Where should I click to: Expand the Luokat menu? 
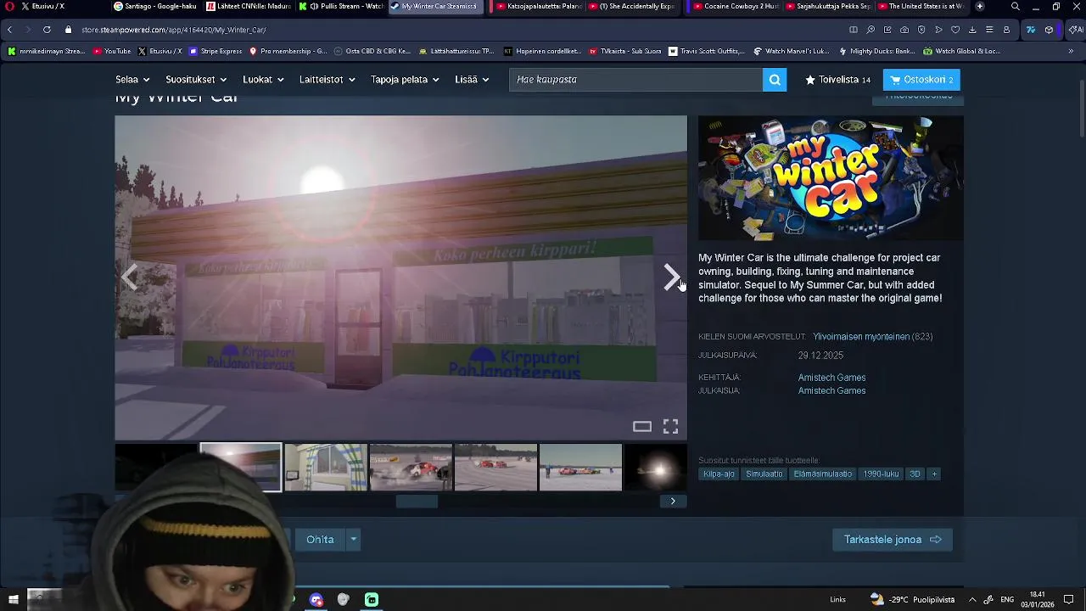pyautogui.click(x=263, y=80)
